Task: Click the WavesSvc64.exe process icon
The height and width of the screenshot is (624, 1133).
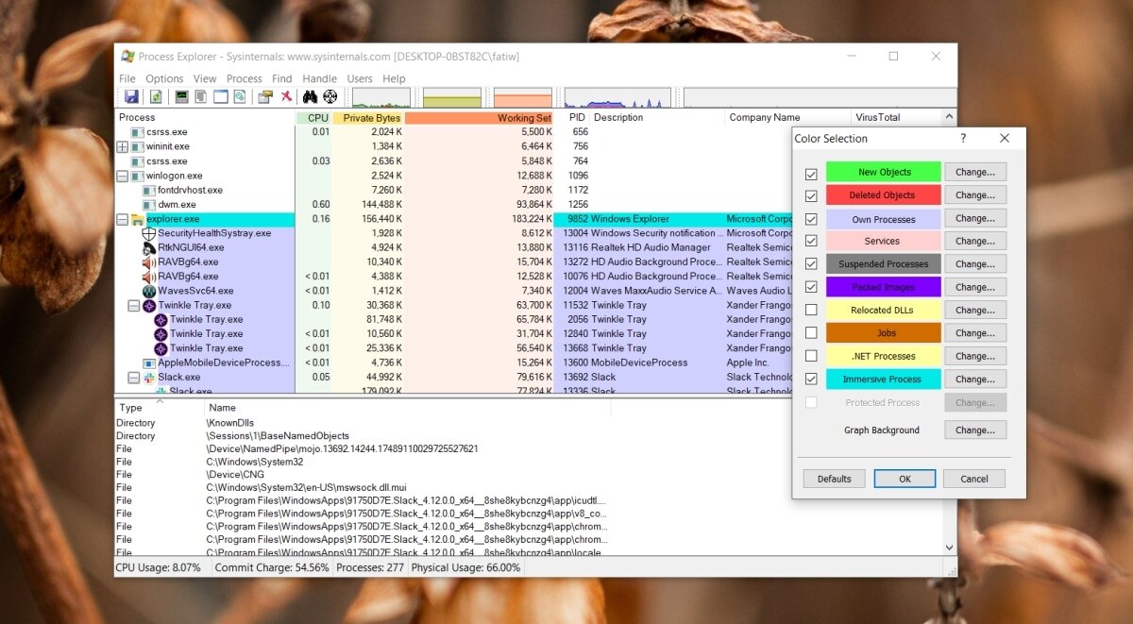Action: (x=148, y=291)
